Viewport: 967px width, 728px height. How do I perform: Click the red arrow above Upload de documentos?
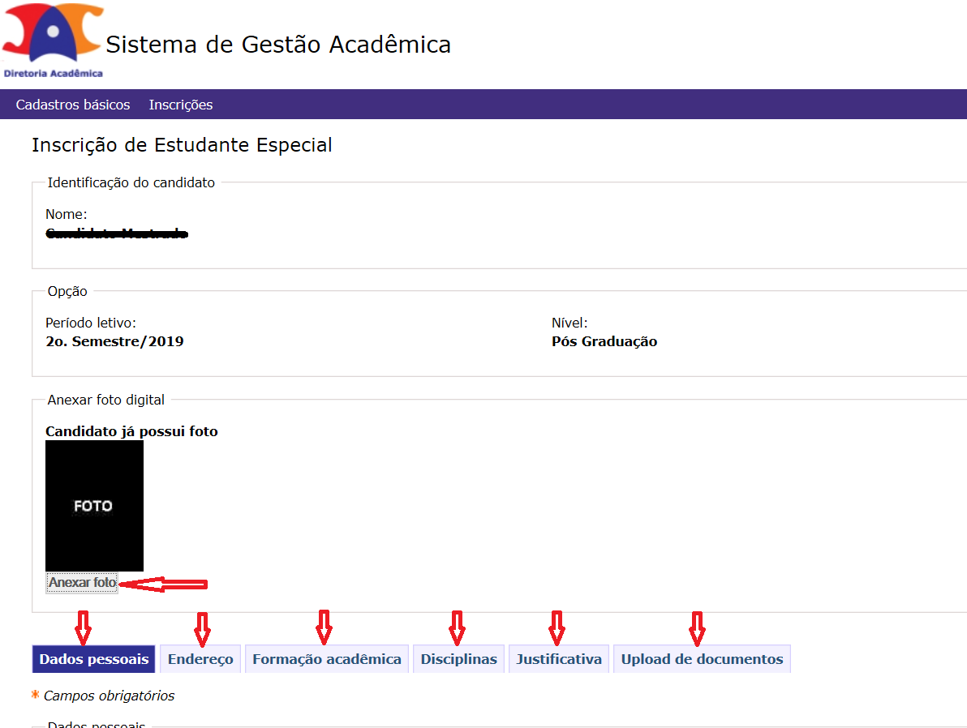coord(696,626)
